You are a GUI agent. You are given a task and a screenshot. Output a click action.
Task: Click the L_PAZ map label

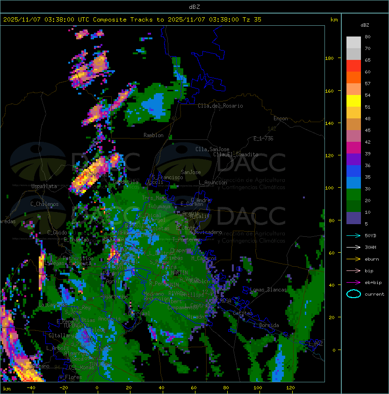[x=316, y=344]
